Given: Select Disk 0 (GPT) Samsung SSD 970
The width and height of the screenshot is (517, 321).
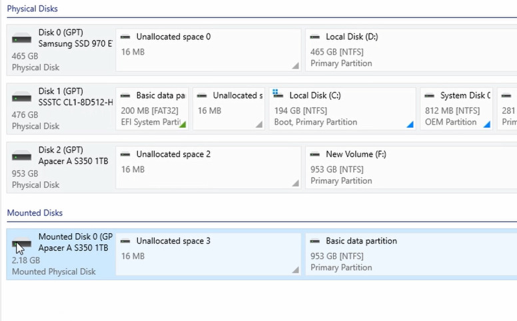Looking at the screenshot, I should (61, 50).
